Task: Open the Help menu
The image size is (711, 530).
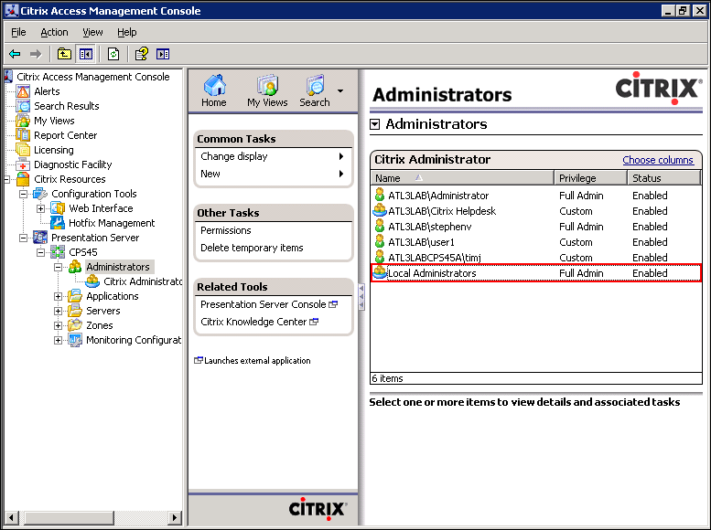Action: (x=127, y=32)
